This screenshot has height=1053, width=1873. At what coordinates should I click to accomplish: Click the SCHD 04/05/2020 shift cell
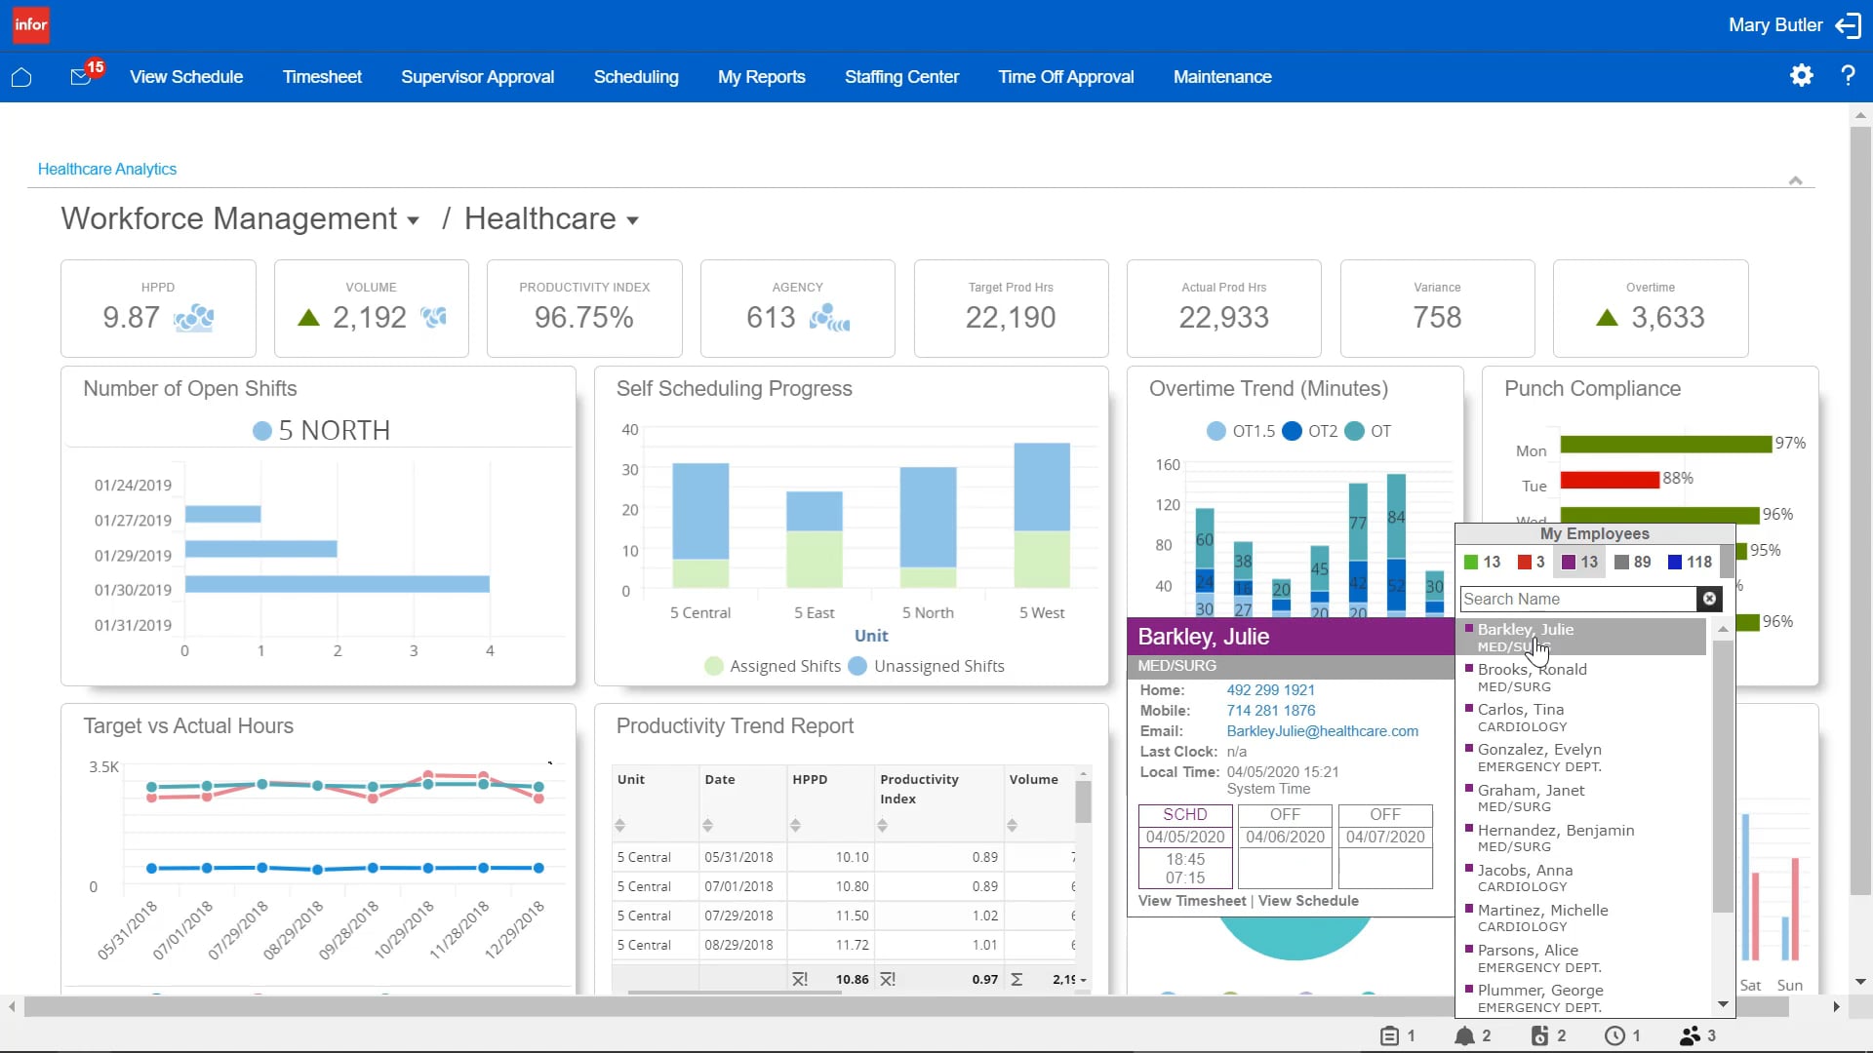point(1185,846)
